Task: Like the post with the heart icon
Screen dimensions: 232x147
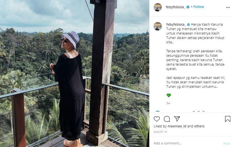Action: click(157, 119)
